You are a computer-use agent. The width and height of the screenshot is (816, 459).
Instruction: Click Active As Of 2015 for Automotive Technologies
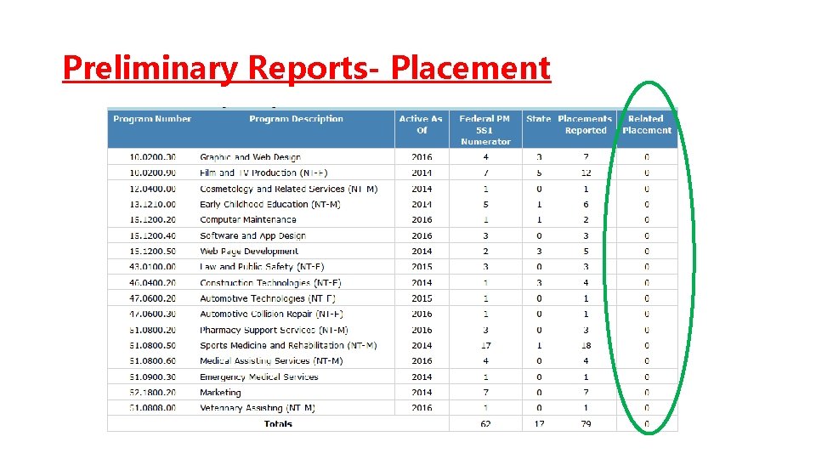tap(422, 298)
